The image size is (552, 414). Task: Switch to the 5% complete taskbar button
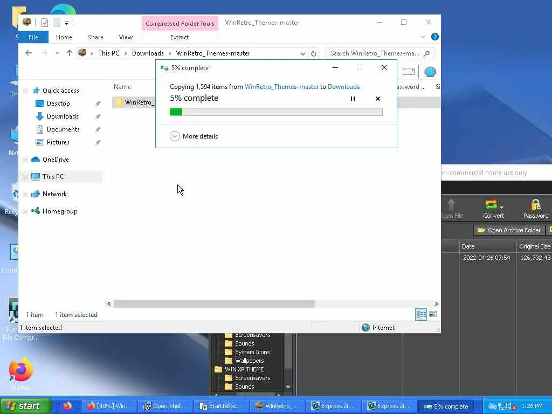446,406
